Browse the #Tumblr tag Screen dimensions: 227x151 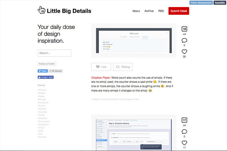[42, 106]
